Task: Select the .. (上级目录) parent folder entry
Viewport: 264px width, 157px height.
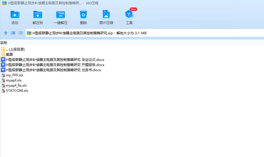Action: coord(15,49)
